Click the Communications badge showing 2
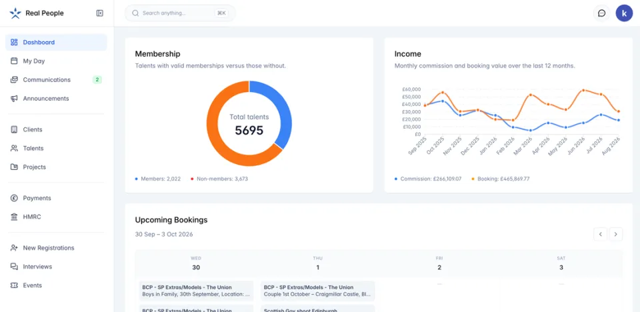 (x=97, y=80)
